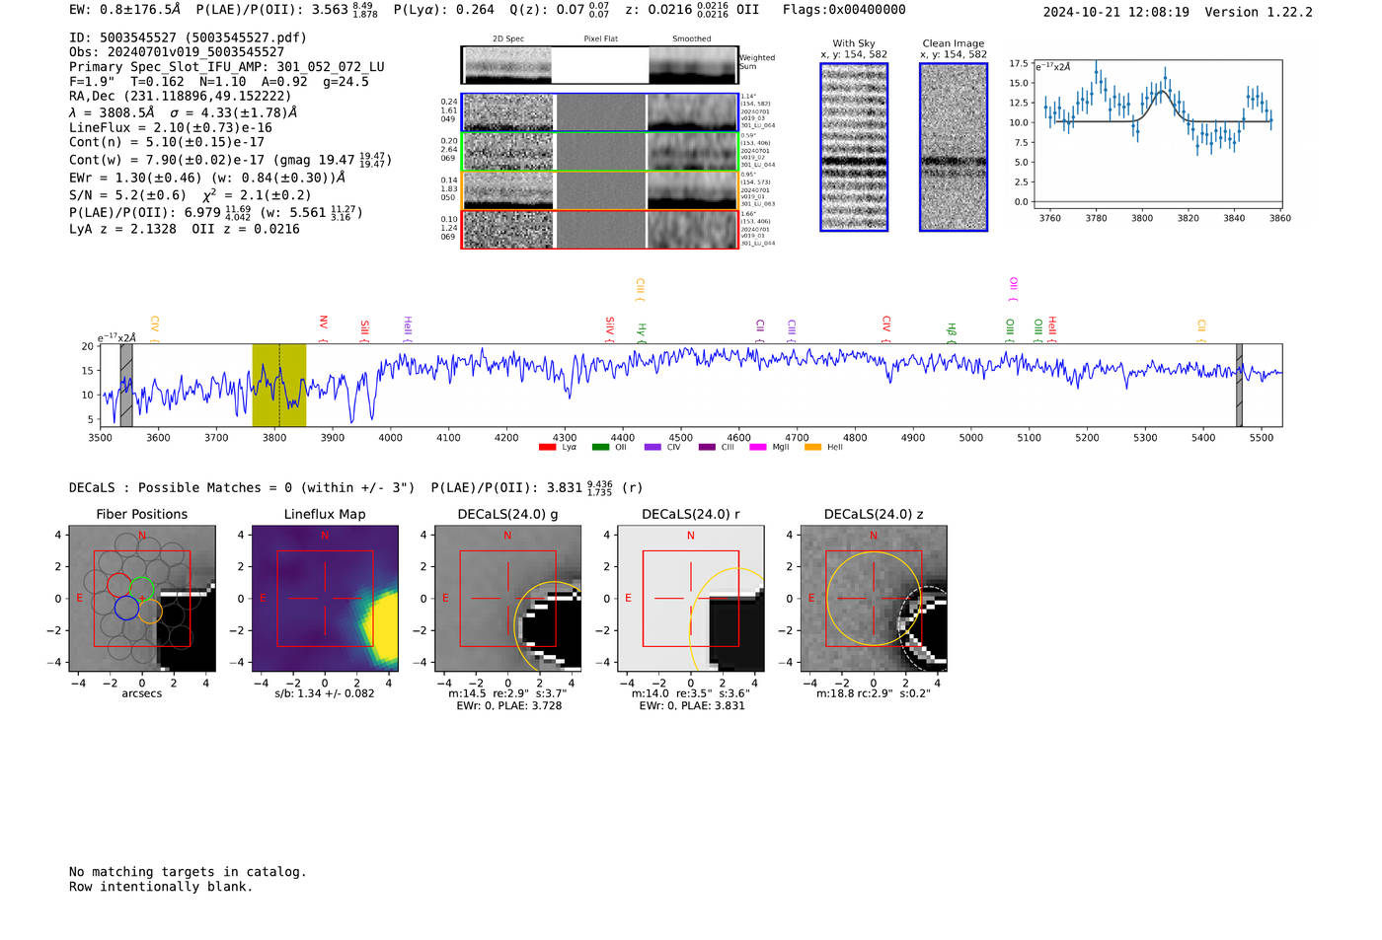Click the red SiIV line marker label
Screen dimensions: 1382x940
coord(609,328)
